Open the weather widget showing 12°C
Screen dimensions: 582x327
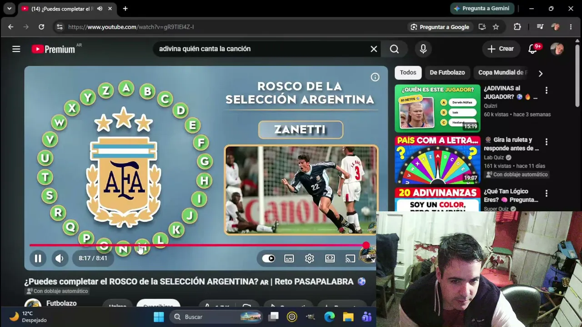pos(28,317)
